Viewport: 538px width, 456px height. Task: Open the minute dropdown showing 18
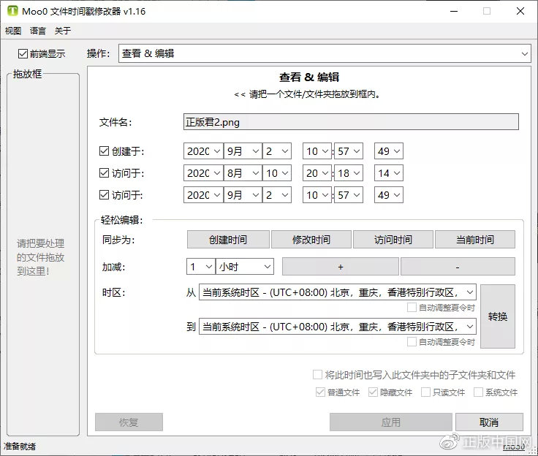click(349, 173)
